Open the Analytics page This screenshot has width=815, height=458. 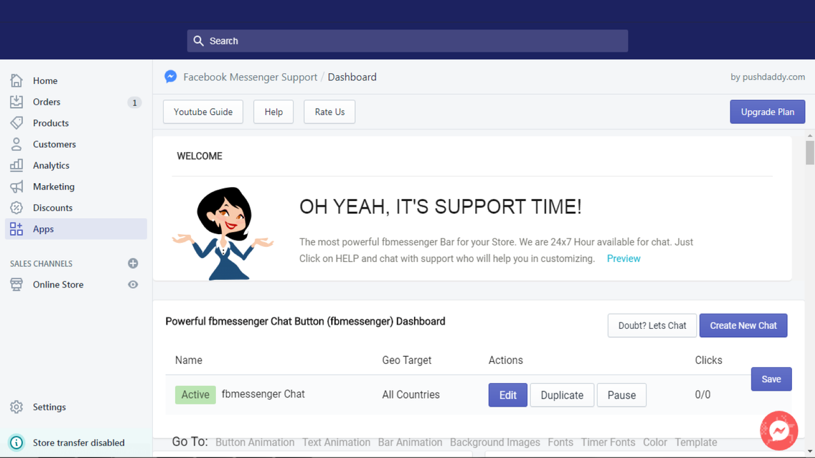[x=51, y=165]
